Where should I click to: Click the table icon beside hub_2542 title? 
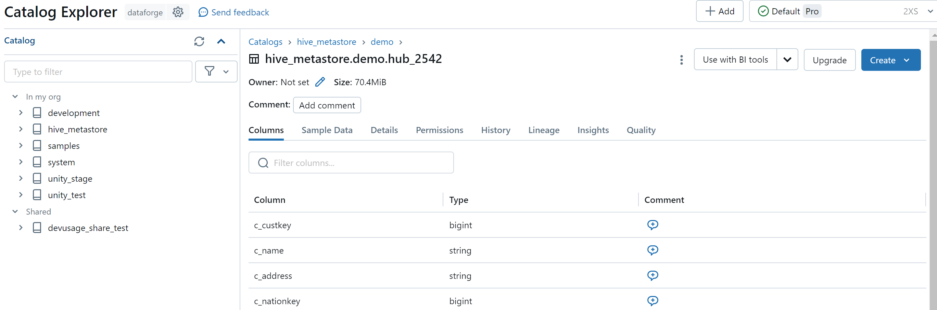(254, 59)
